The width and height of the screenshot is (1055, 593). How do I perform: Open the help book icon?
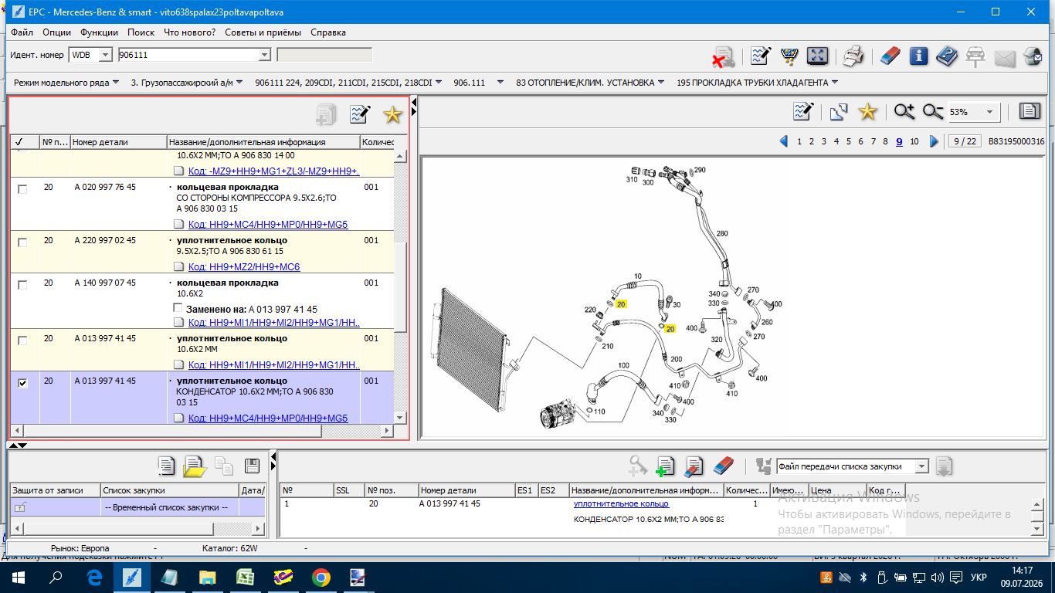[x=947, y=56]
